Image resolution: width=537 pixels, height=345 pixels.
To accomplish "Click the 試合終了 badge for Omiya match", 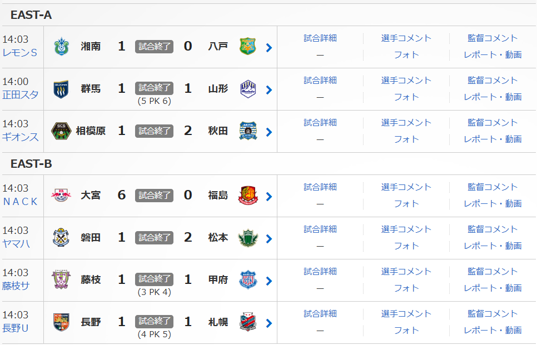I will (155, 196).
